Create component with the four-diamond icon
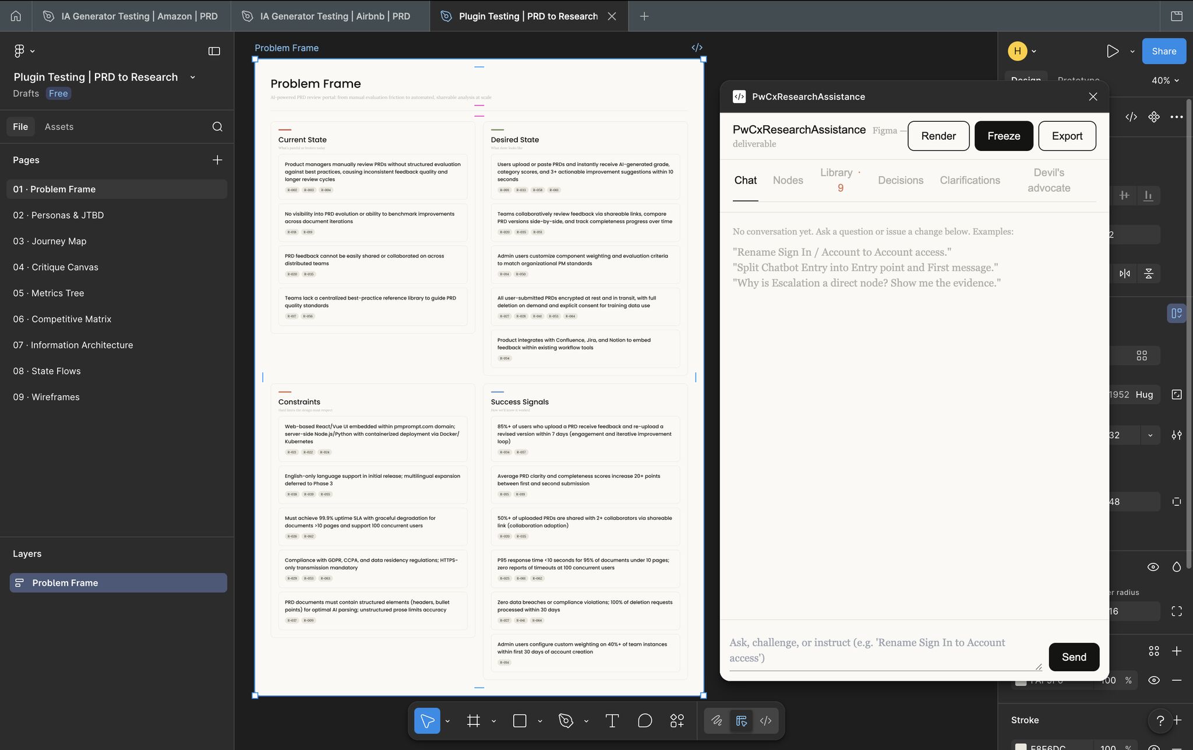 1153,117
